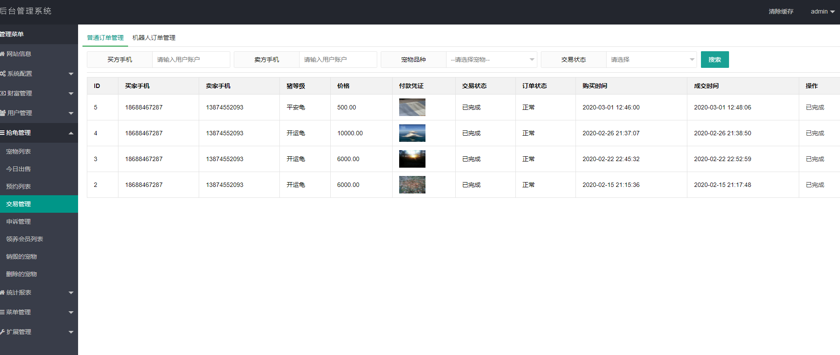This screenshot has height=355, width=840.
Task: Click the 买方手机 input field
Action: tap(191, 60)
